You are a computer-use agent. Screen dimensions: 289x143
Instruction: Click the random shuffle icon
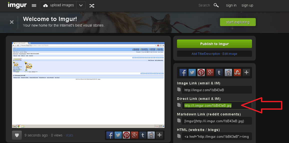tap(92, 6)
